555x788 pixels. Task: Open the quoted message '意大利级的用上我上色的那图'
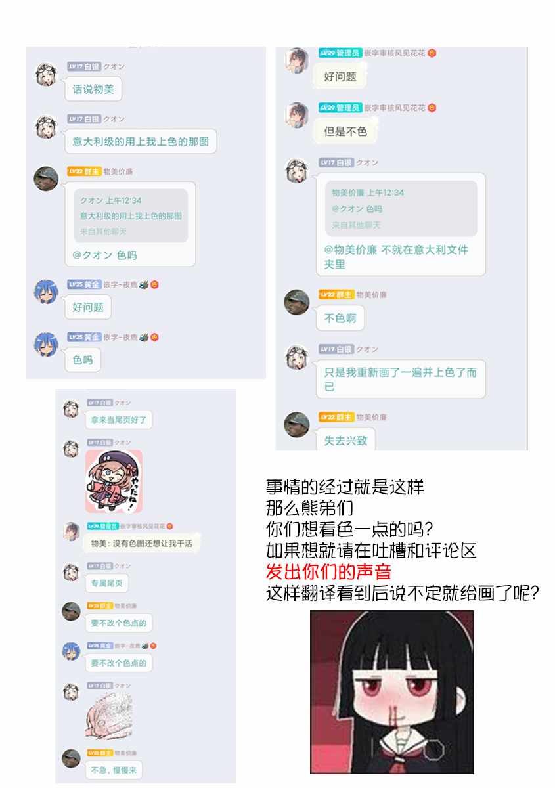pyautogui.click(x=130, y=216)
